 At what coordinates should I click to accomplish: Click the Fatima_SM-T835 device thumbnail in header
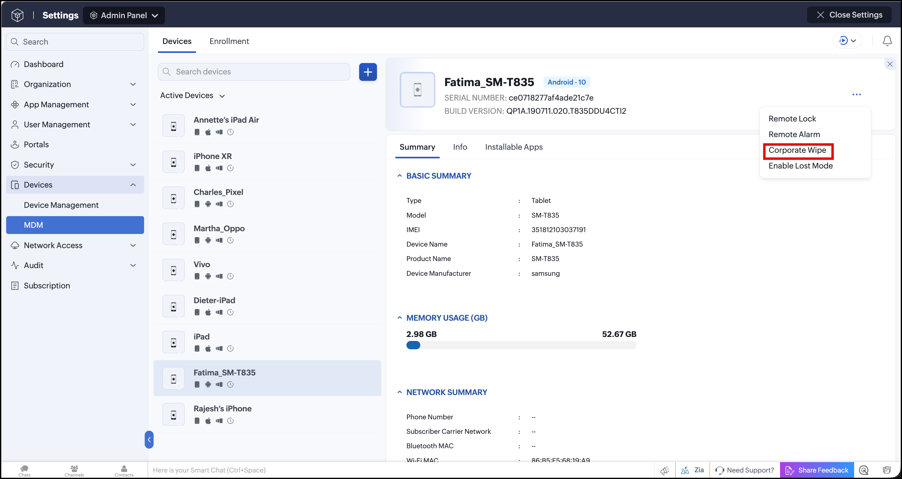(417, 90)
